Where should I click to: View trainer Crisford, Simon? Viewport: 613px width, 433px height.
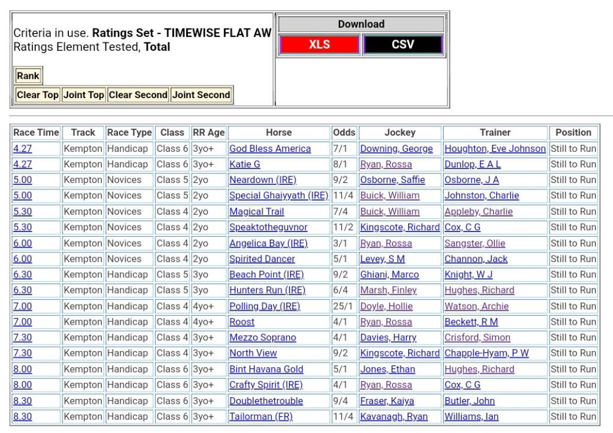[x=477, y=337]
